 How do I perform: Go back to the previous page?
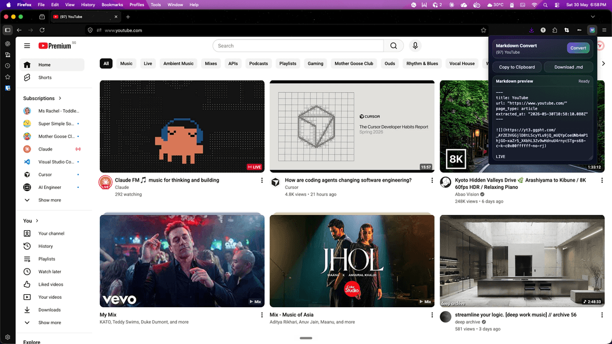[19, 30]
